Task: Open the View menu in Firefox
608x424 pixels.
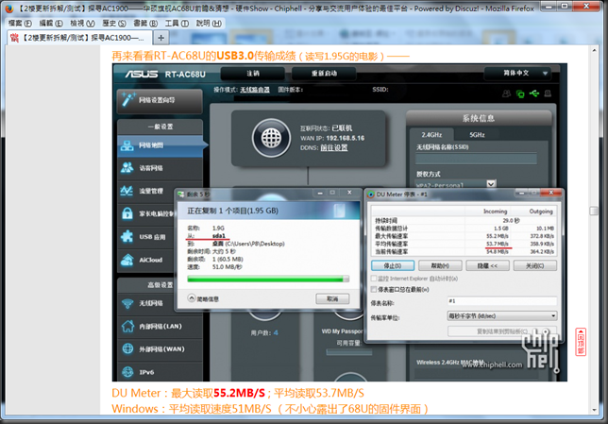Action: pyautogui.click(x=82, y=24)
